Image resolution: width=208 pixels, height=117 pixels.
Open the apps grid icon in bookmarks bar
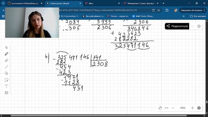point(3,16)
